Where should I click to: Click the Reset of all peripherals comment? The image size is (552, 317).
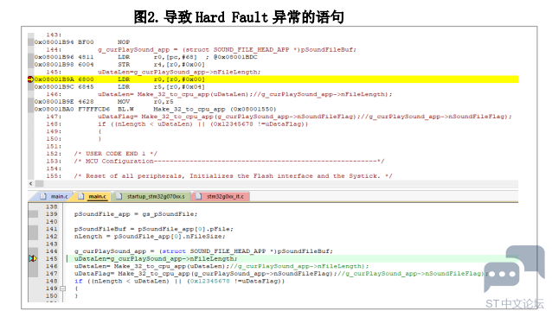(233, 175)
